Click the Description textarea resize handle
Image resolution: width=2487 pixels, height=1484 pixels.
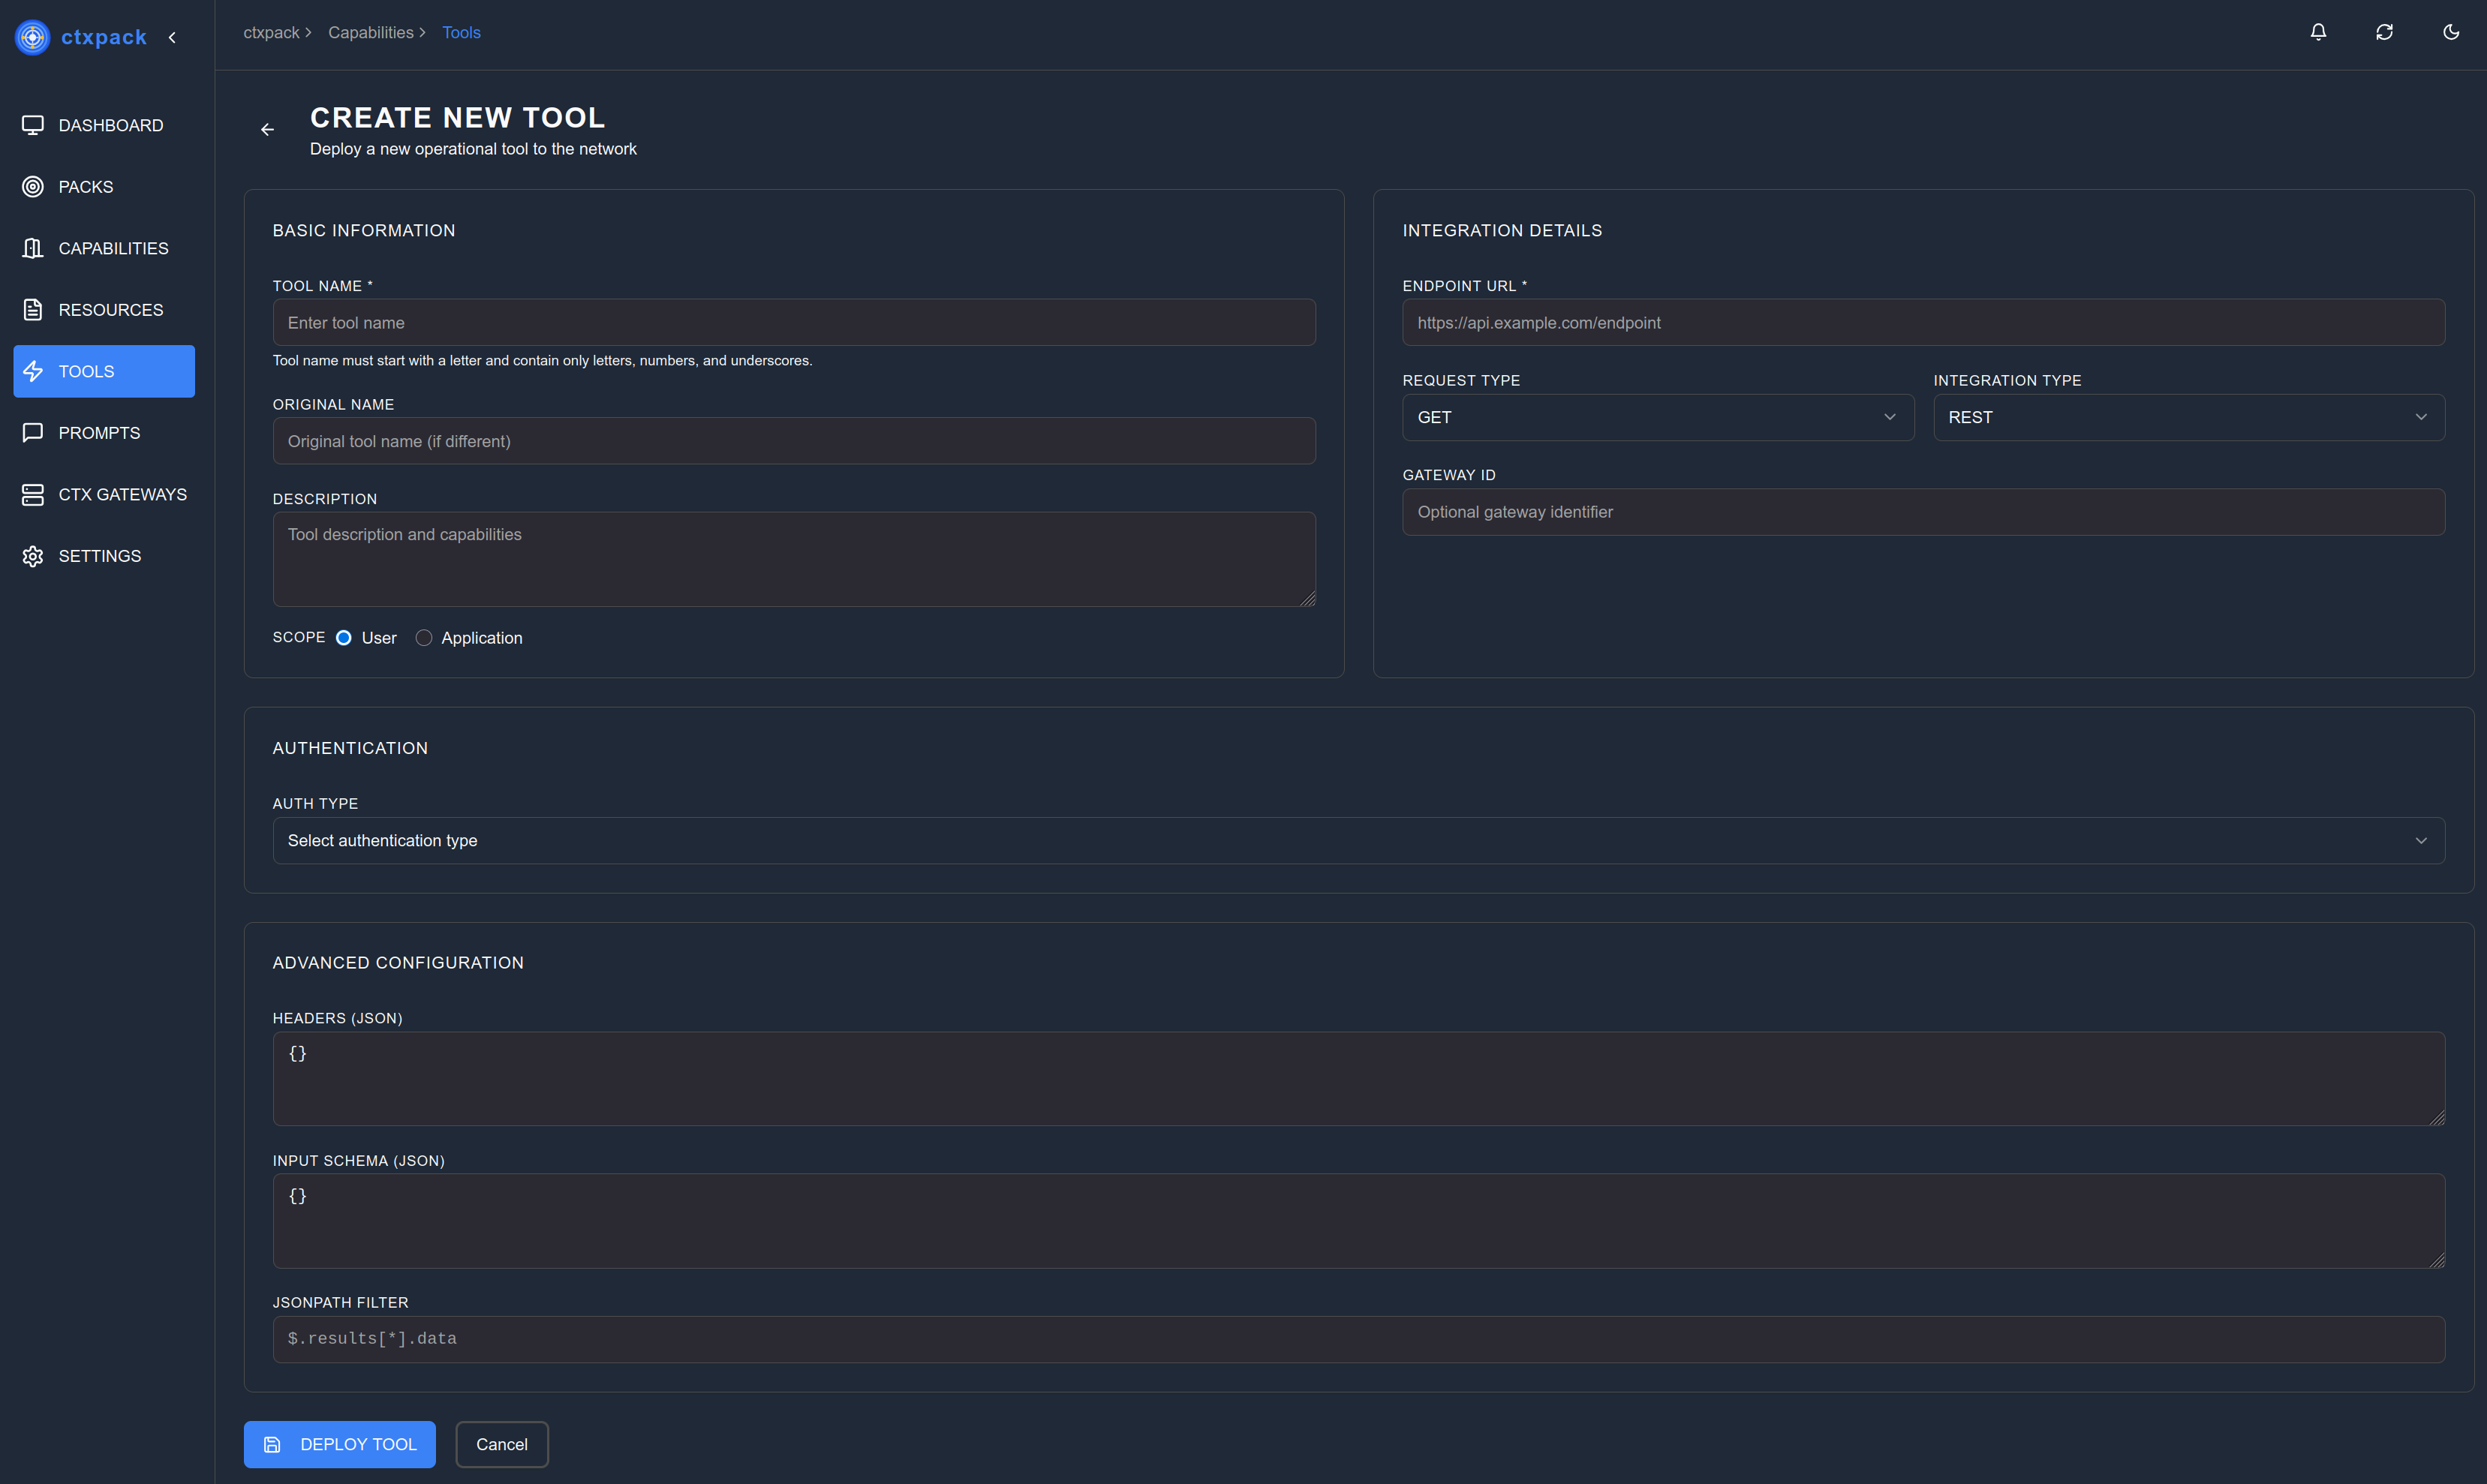coord(1308,599)
